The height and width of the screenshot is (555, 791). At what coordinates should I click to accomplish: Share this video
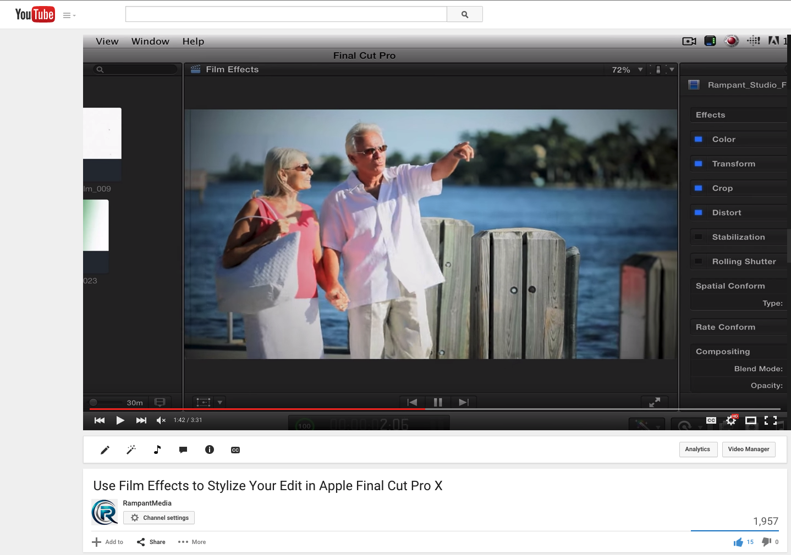(151, 542)
